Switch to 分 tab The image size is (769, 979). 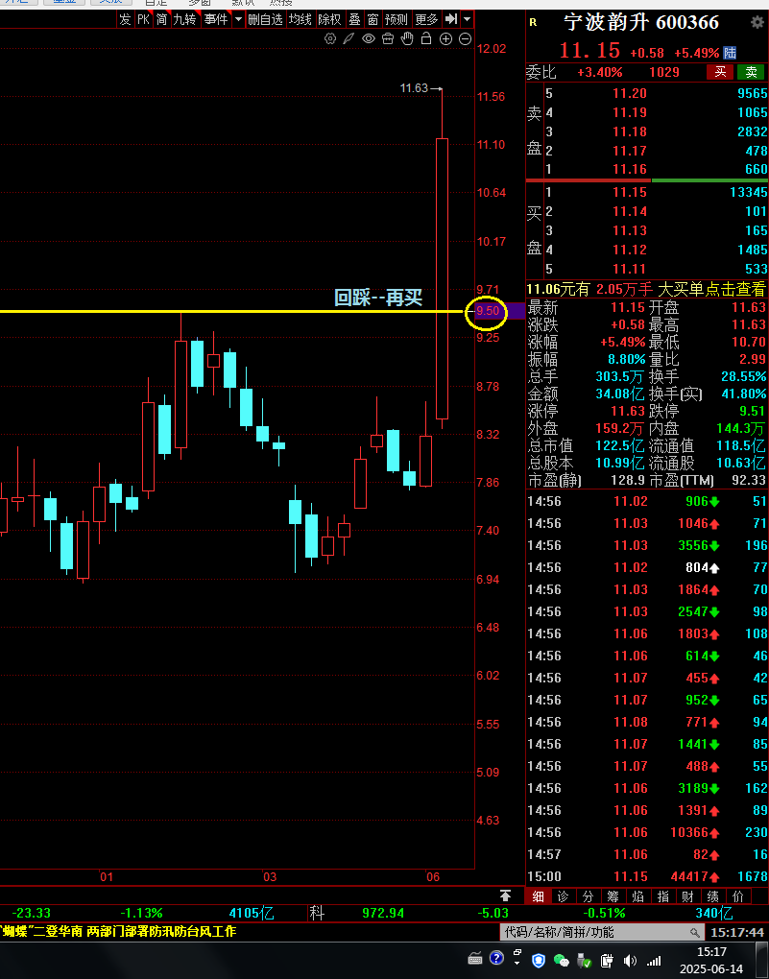pyautogui.click(x=588, y=896)
